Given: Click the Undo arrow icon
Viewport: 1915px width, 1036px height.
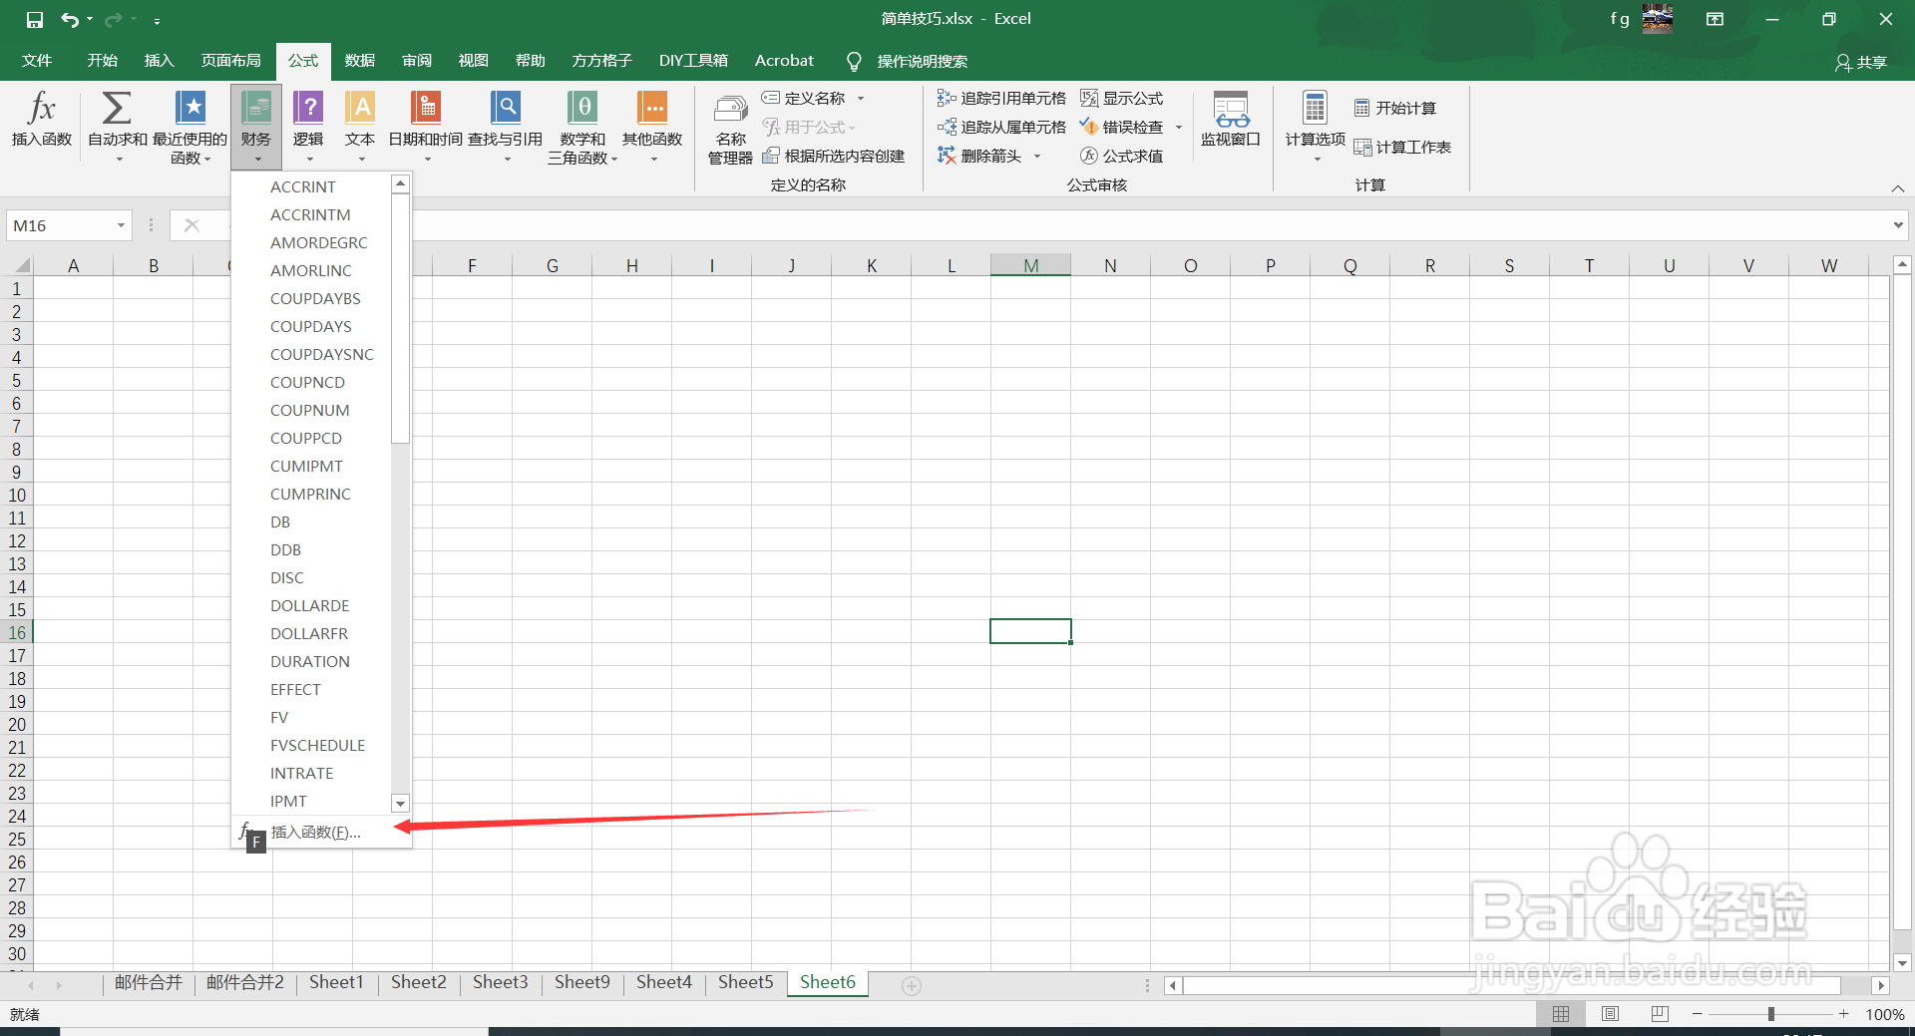Looking at the screenshot, I should pos(69,19).
